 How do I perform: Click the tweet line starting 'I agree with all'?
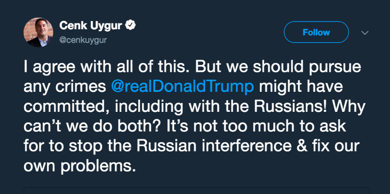tap(192, 67)
